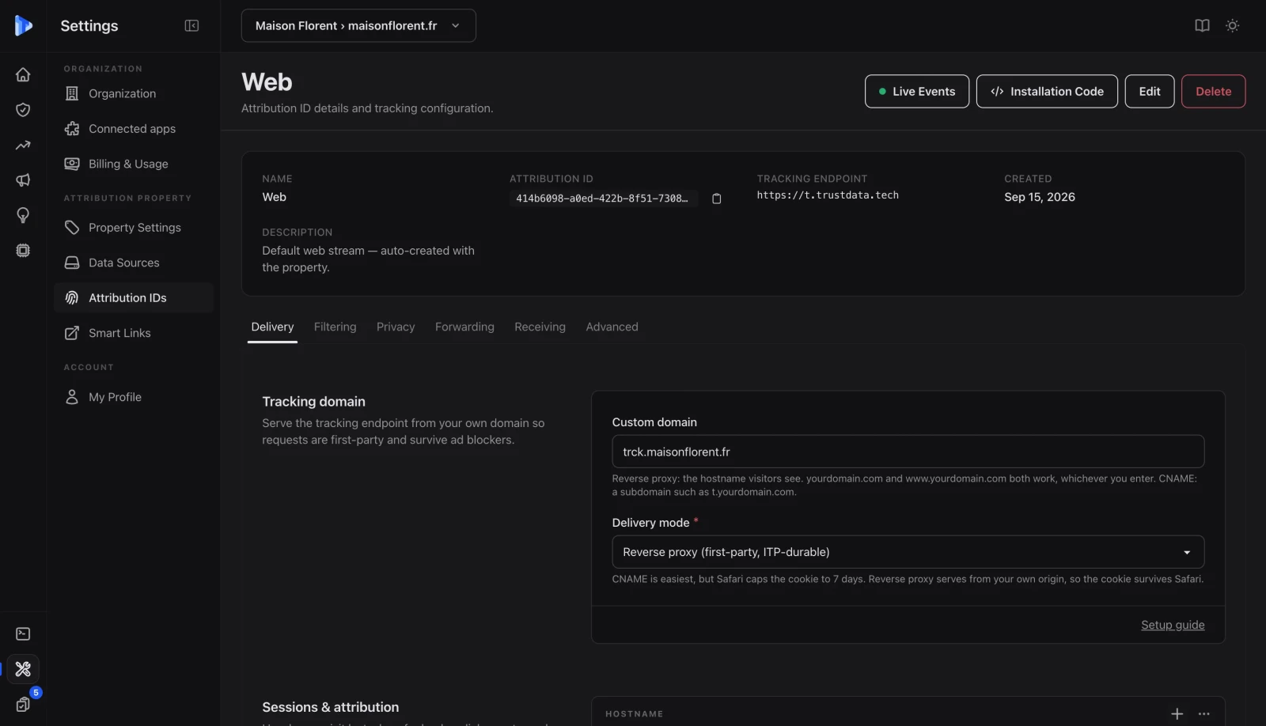
Task: Switch to the Filtering tab
Action: tap(335, 327)
